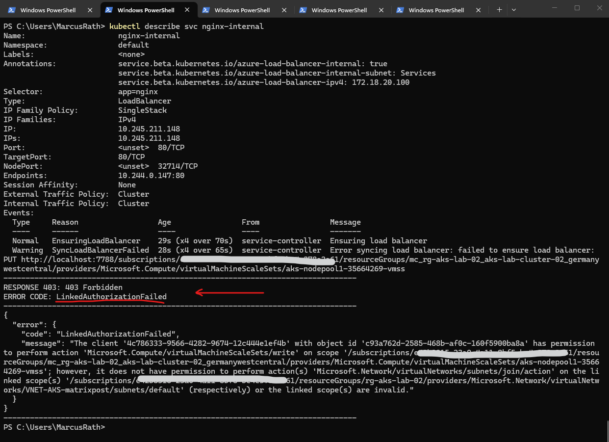The height and width of the screenshot is (442, 609).
Task: Open a new tab with the plus button
Action: coord(499,10)
